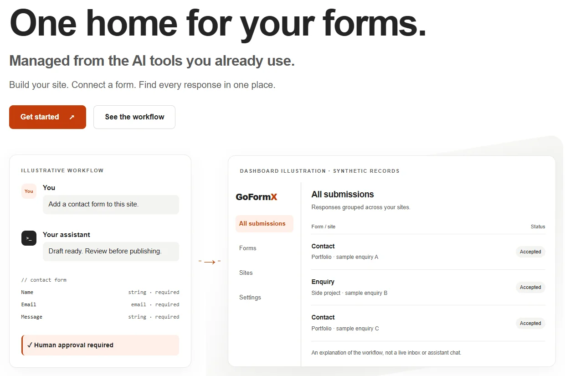Click the GoFormX logo
The width and height of the screenshot is (565, 376).
257,197
